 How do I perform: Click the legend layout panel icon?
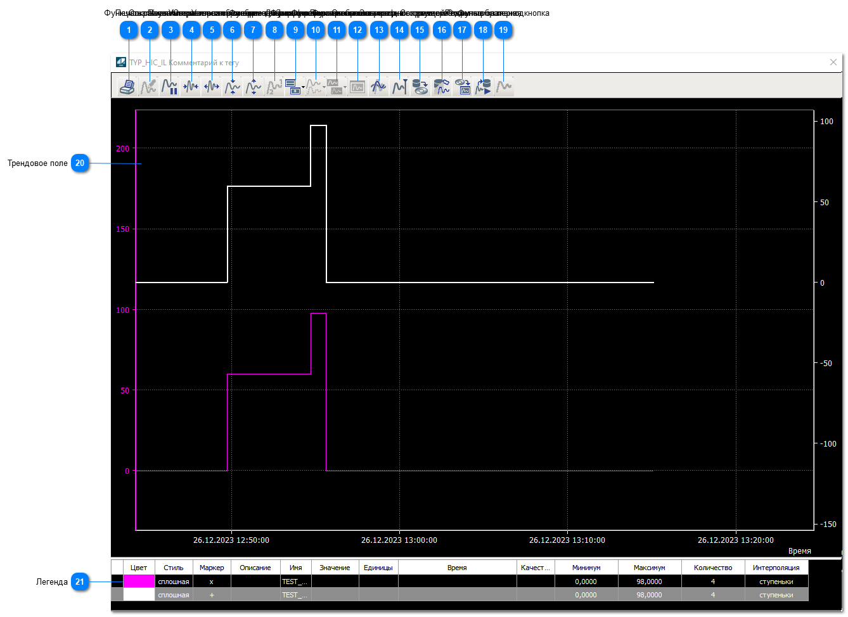(x=292, y=86)
